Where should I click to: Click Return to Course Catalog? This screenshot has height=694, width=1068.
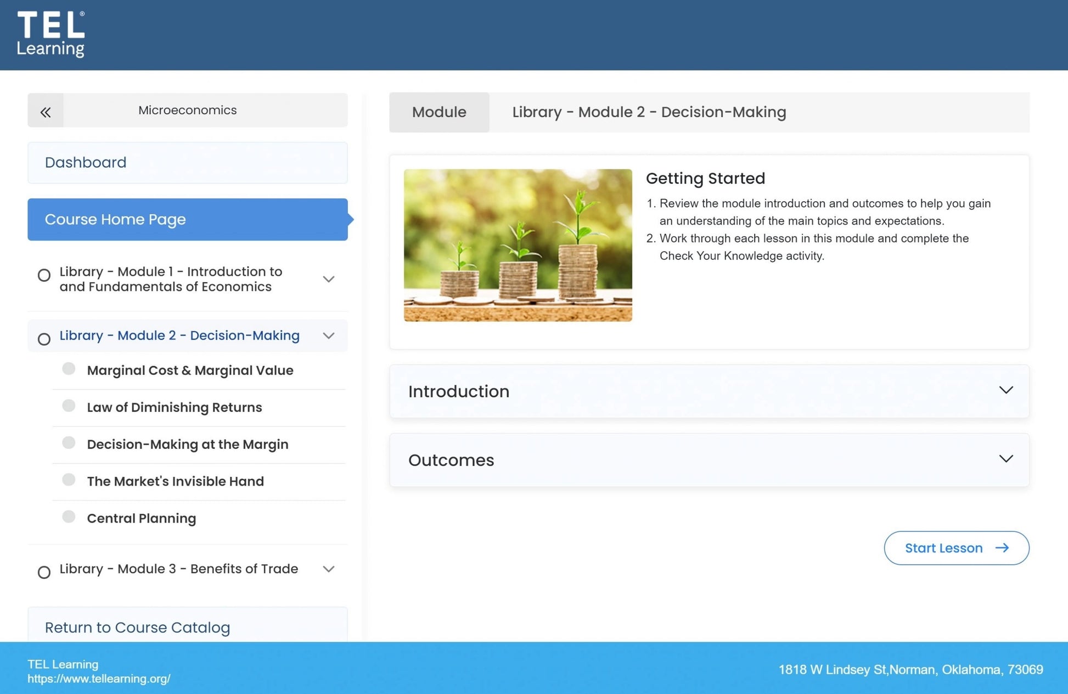[x=137, y=627]
